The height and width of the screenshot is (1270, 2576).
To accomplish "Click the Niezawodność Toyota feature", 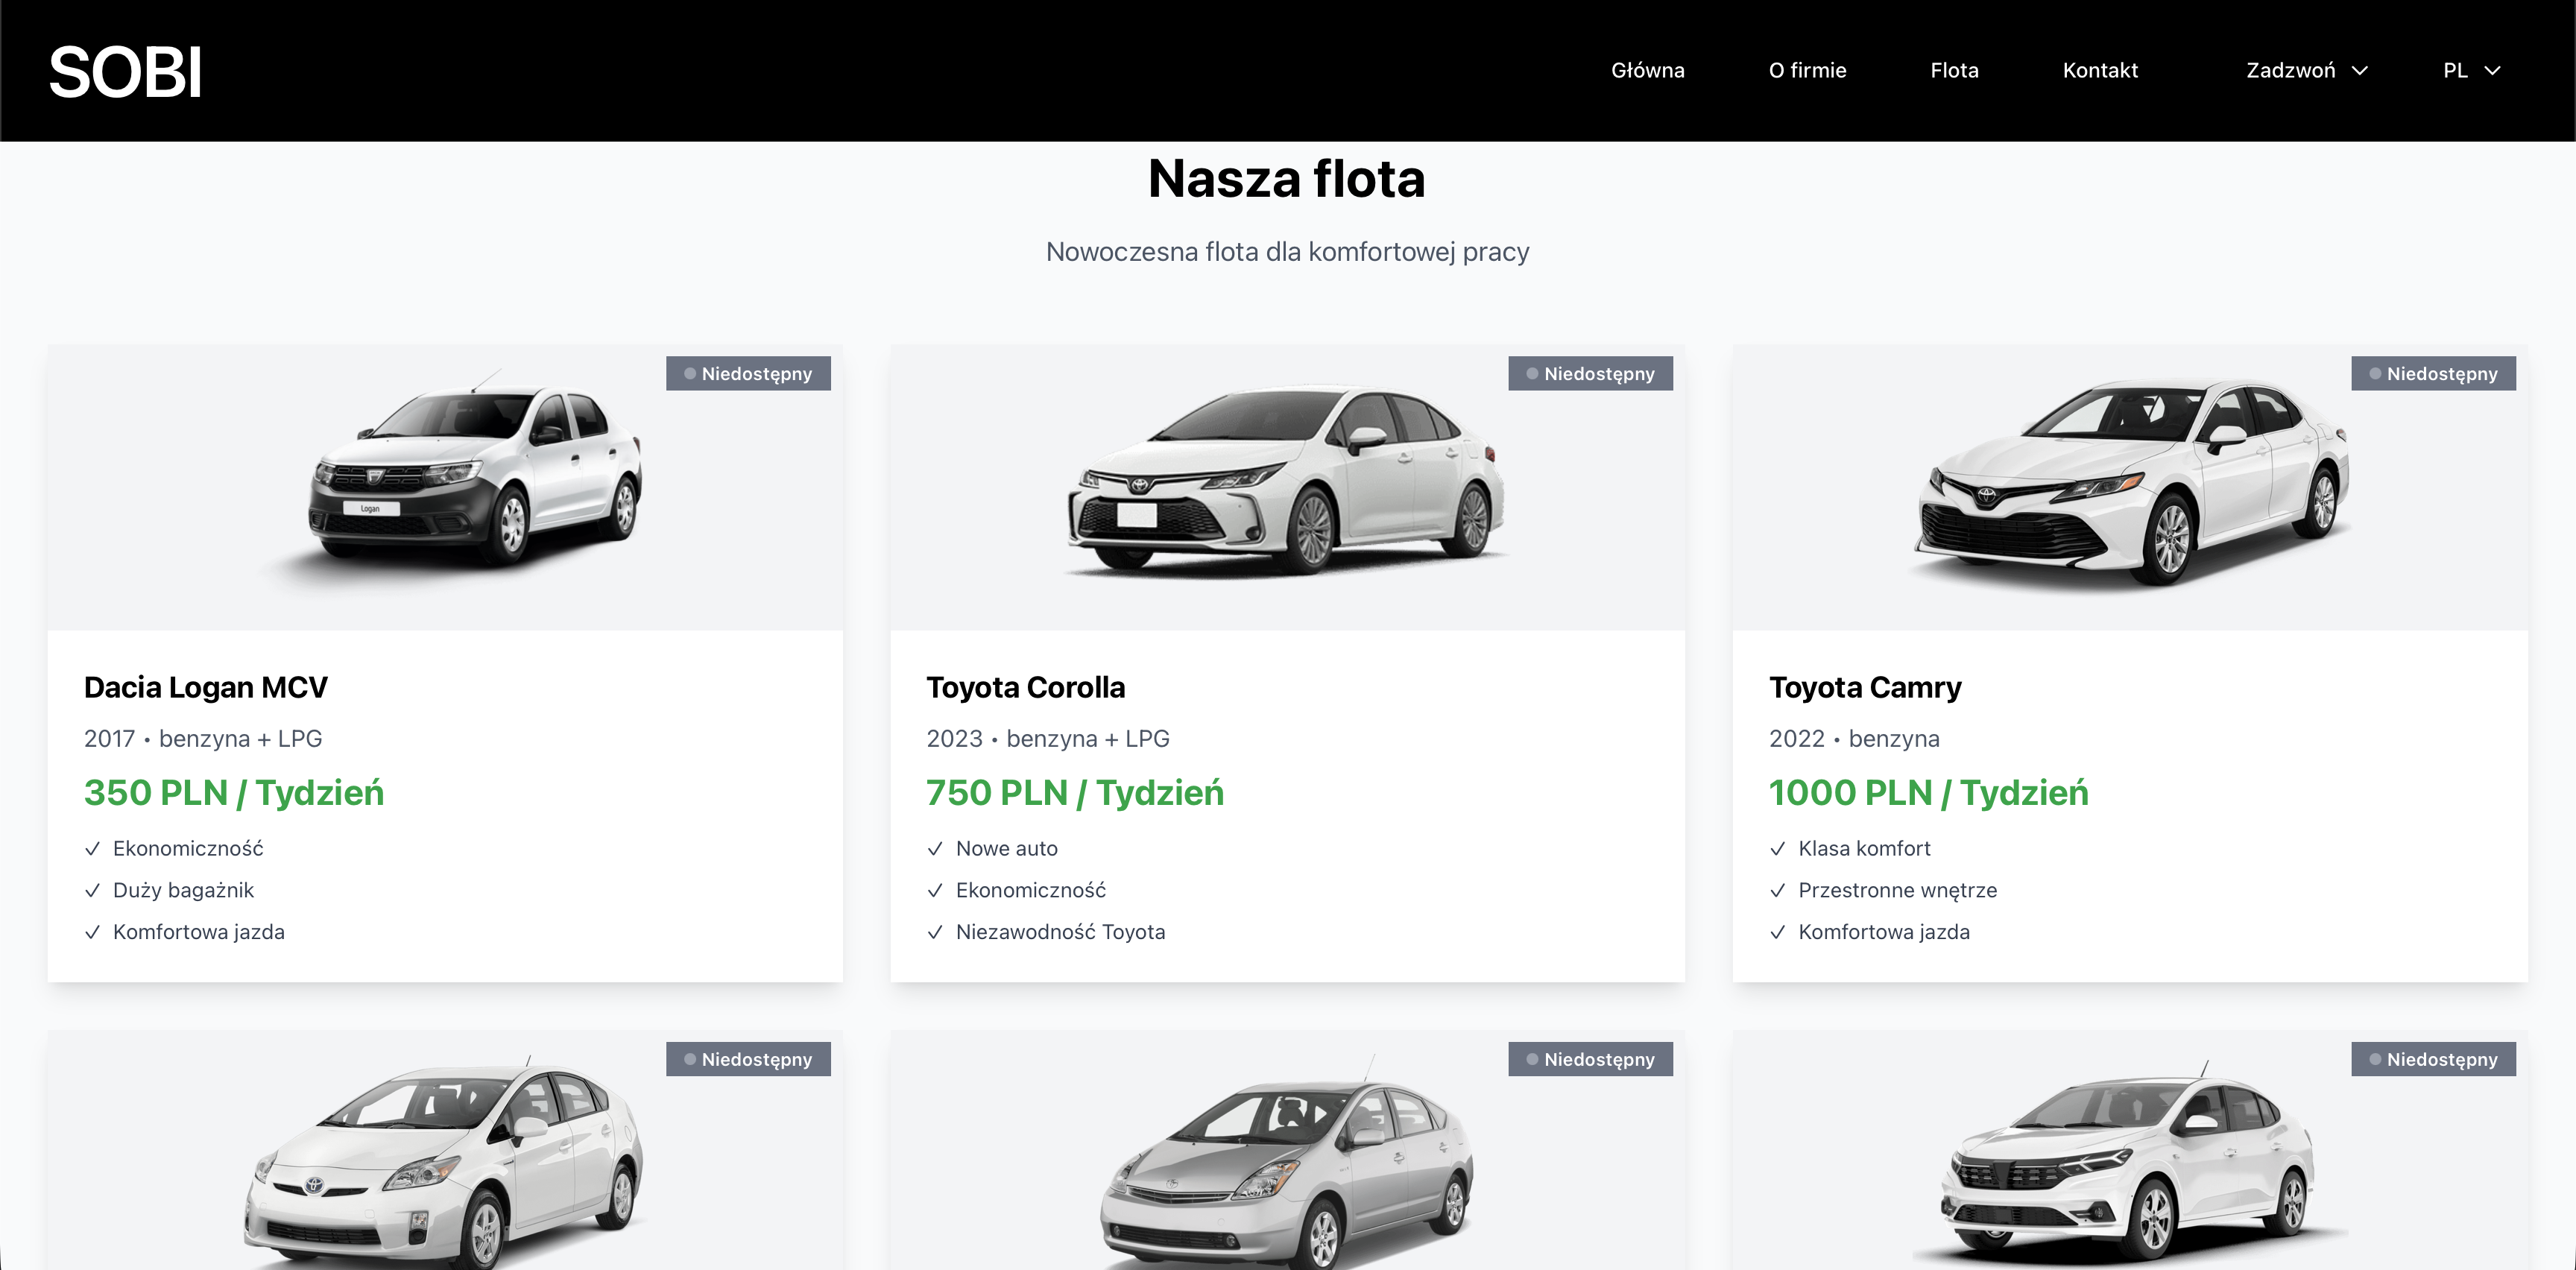I will [x=1060, y=932].
